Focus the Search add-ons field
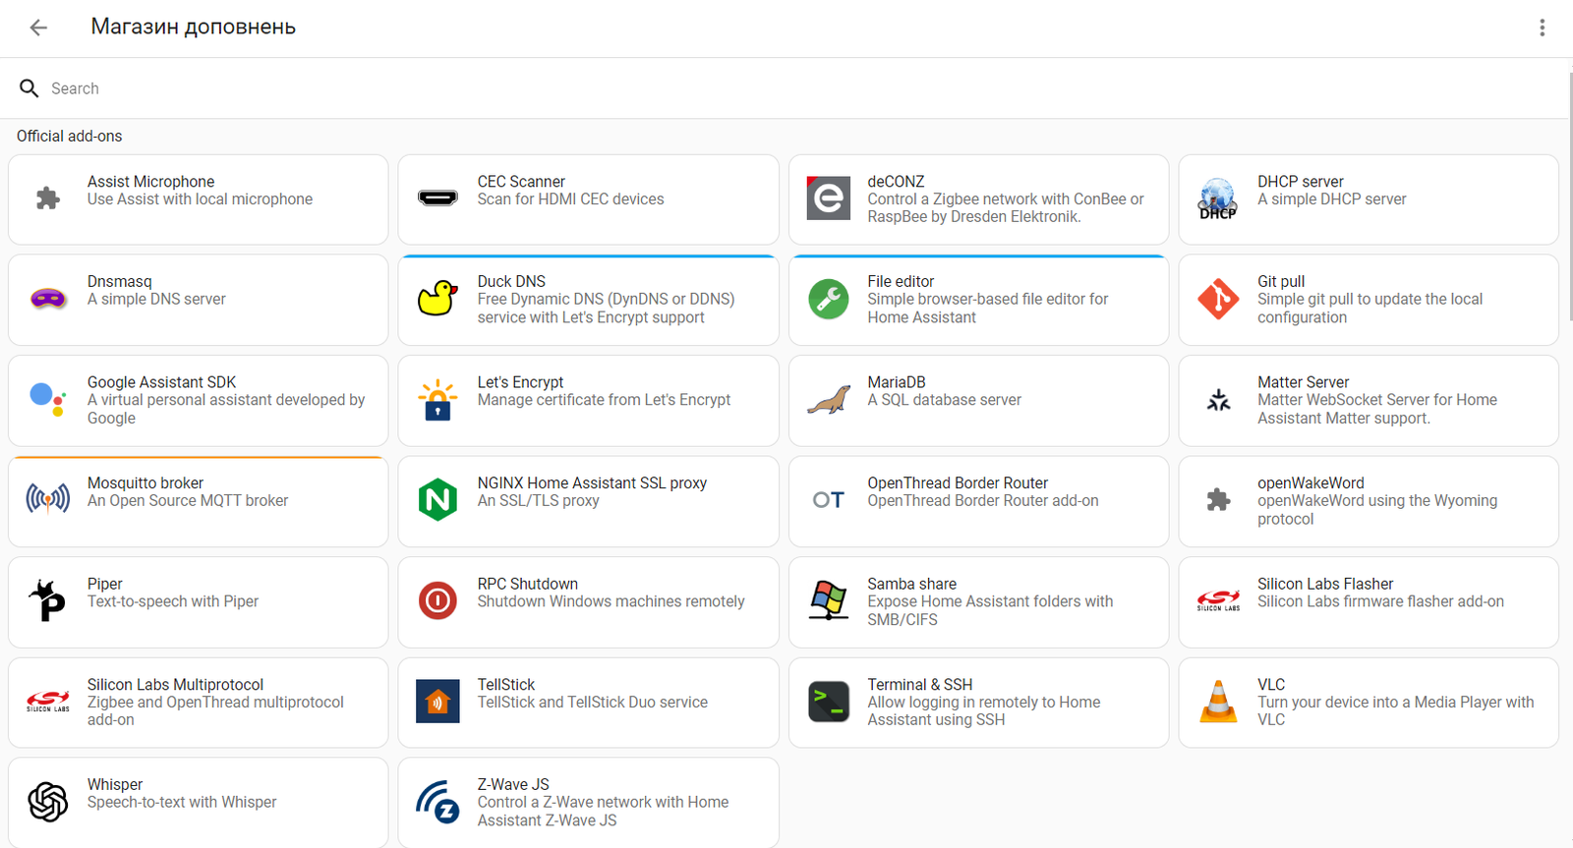The height and width of the screenshot is (848, 1573). [786, 88]
